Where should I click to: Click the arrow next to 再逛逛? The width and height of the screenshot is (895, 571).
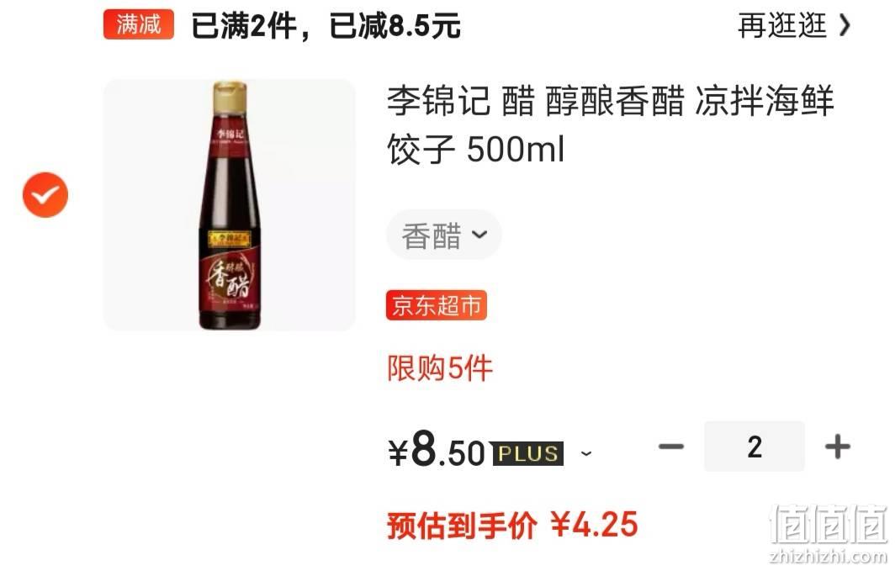[x=845, y=26]
